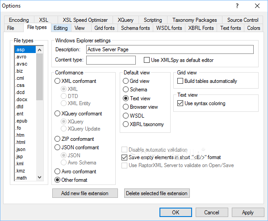Screen dimensions: 268x221
Task: Open the Encoding tab
Action: click(x=19, y=20)
